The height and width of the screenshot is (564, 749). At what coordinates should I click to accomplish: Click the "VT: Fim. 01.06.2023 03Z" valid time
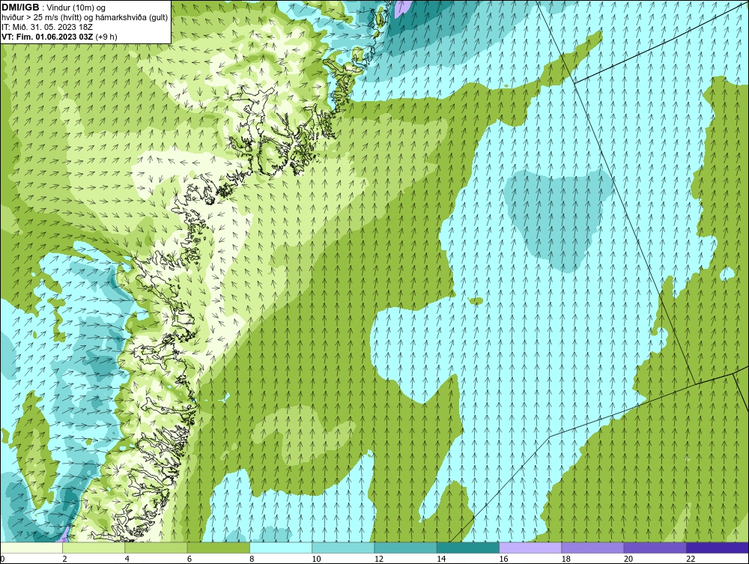pyautogui.click(x=48, y=37)
